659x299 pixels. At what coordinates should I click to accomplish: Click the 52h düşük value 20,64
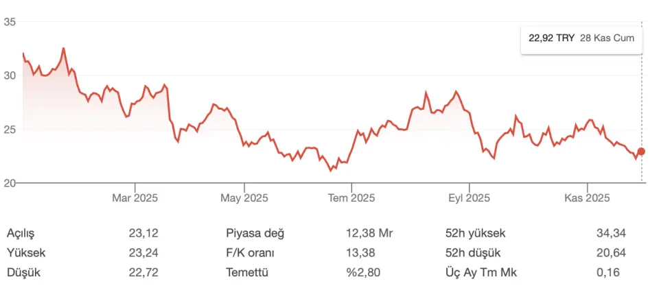[611, 253]
